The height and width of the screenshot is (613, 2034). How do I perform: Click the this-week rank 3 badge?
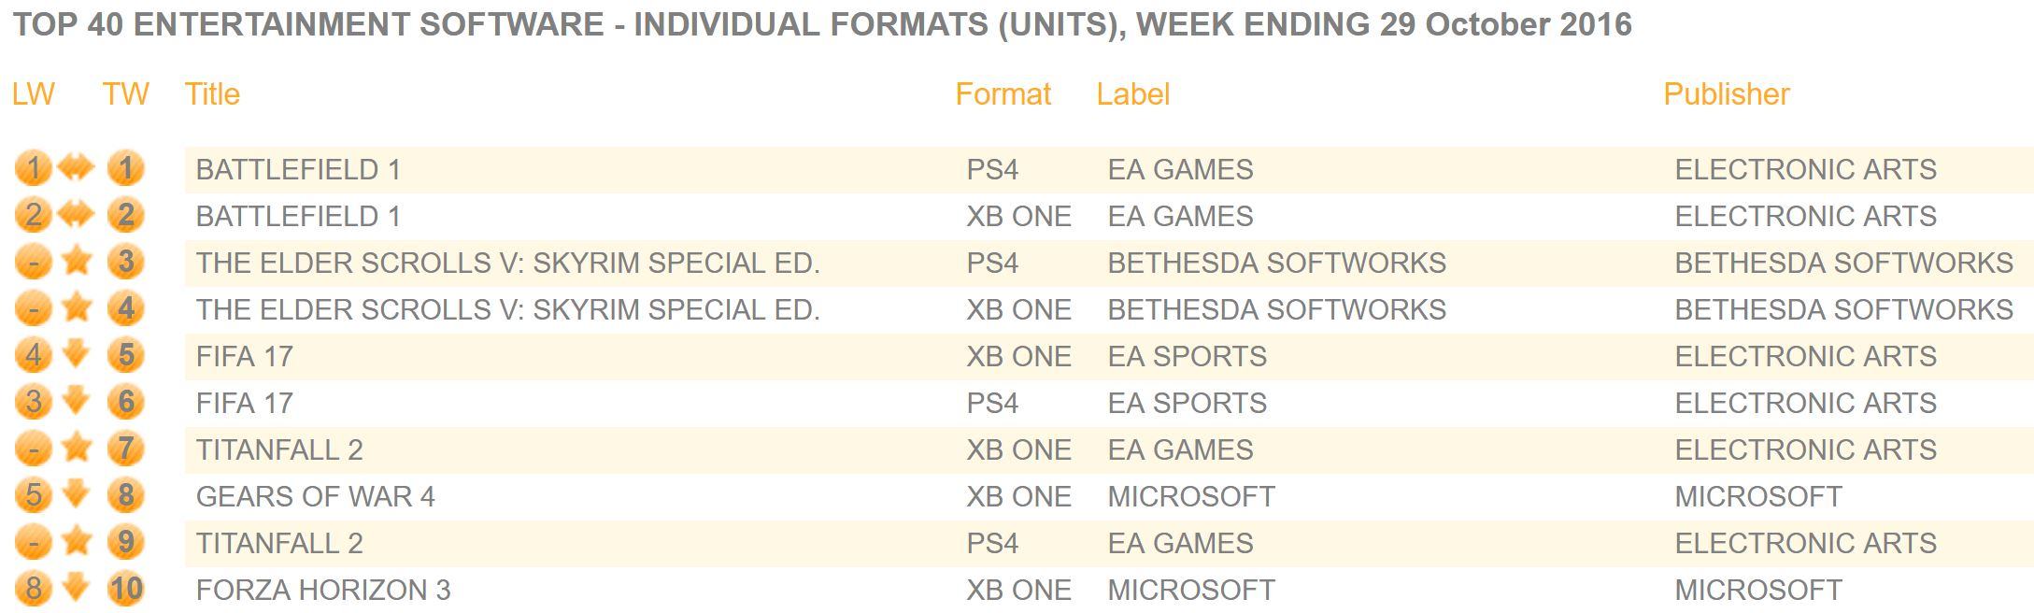click(x=126, y=262)
